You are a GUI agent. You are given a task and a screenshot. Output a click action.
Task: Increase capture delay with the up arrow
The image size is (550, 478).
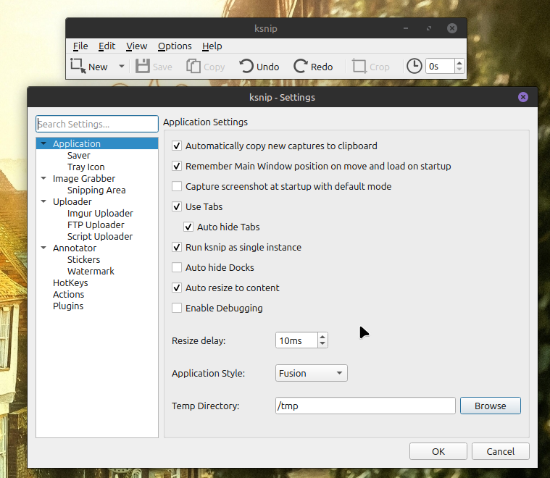[x=459, y=63]
